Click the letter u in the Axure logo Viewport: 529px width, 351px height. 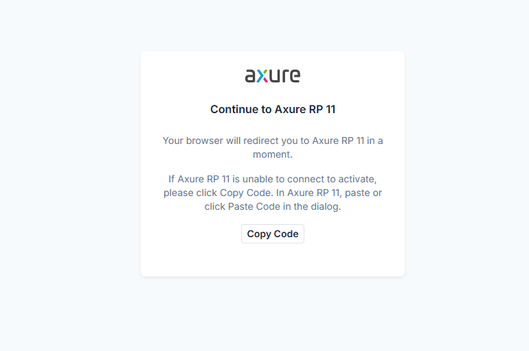point(274,76)
